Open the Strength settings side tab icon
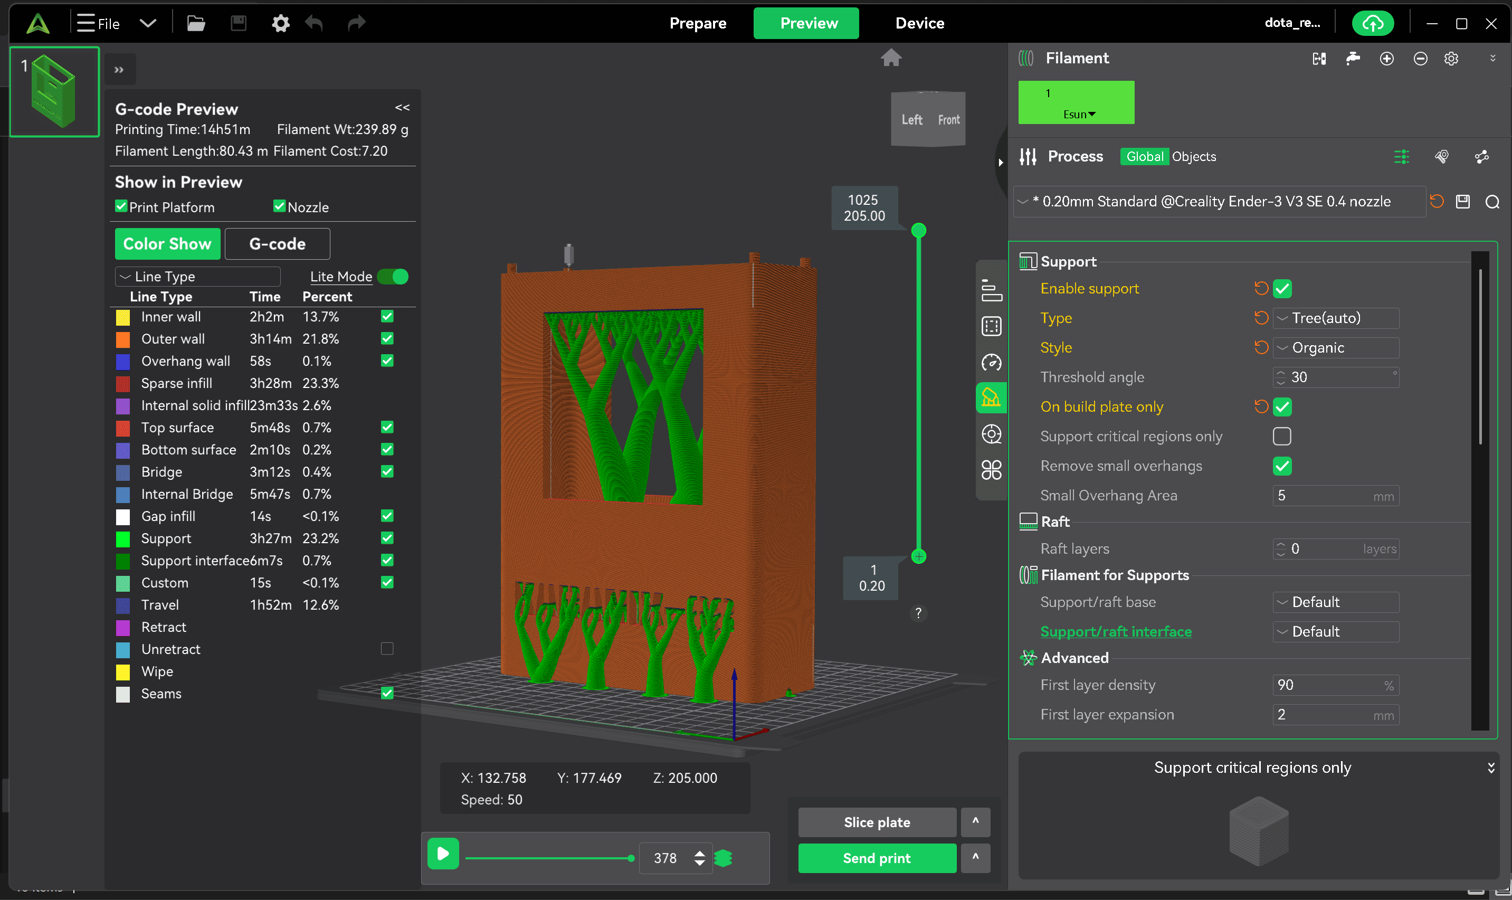The width and height of the screenshot is (1512, 900). [x=991, y=326]
